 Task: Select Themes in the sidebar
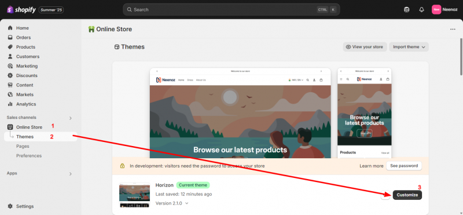coord(41,137)
